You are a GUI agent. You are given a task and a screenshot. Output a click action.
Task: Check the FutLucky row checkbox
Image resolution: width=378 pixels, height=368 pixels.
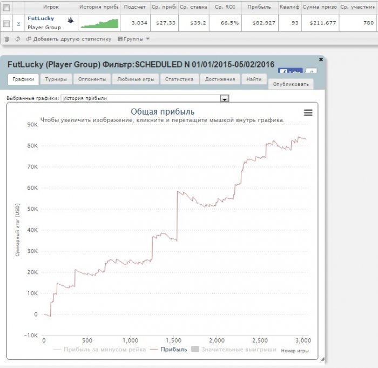6,24
